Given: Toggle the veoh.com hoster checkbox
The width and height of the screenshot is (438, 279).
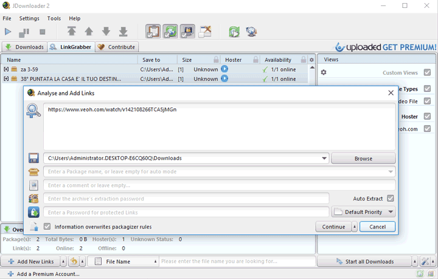Looking at the screenshot, I should pyautogui.click(x=427, y=128).
